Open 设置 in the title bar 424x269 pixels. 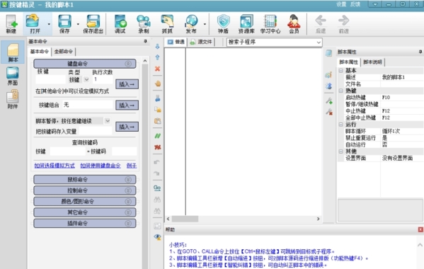[x=341, y=4]
